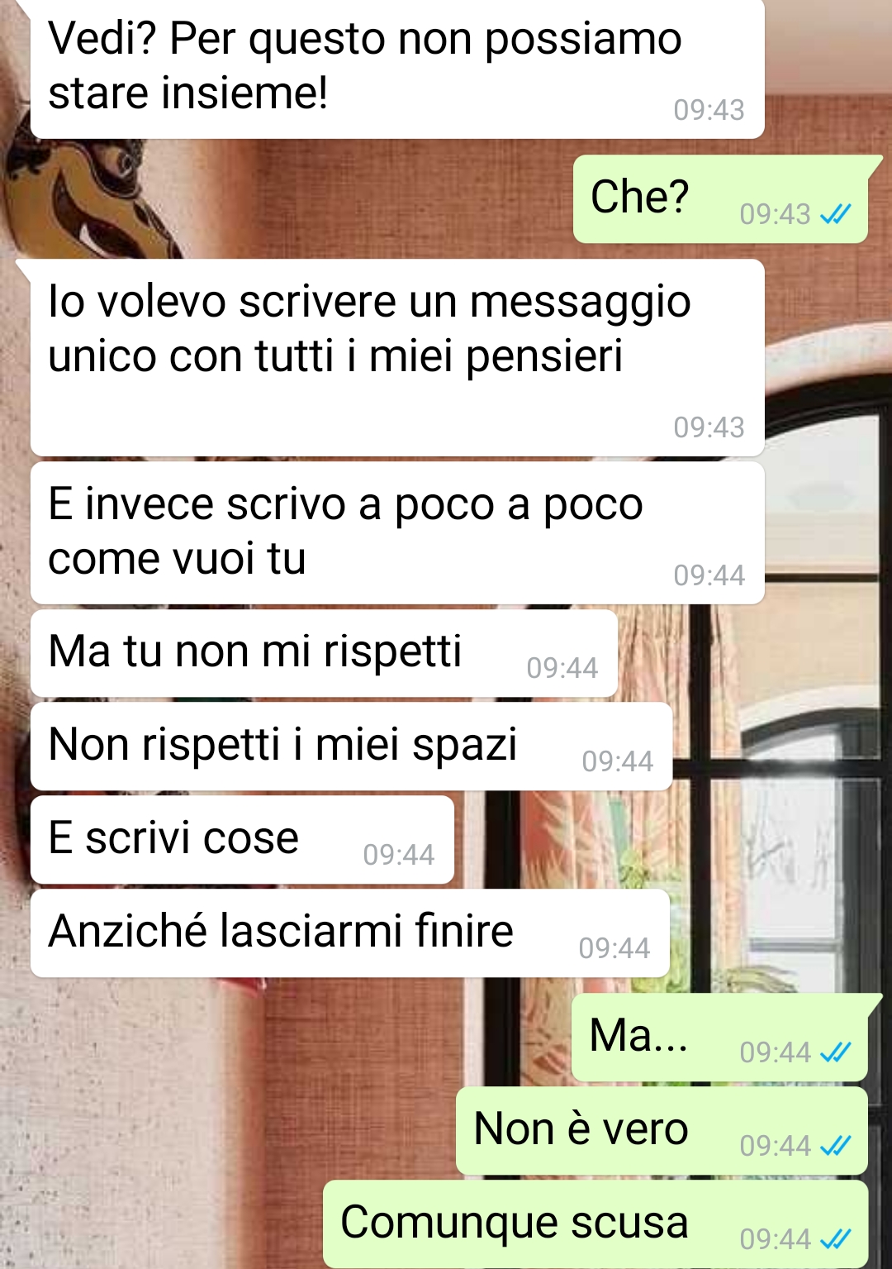Tap the "Non rispetti i miei spazi" bubble
This screenshot has width=892, height=1269.
pyautogui.click(x=351, y=747)
